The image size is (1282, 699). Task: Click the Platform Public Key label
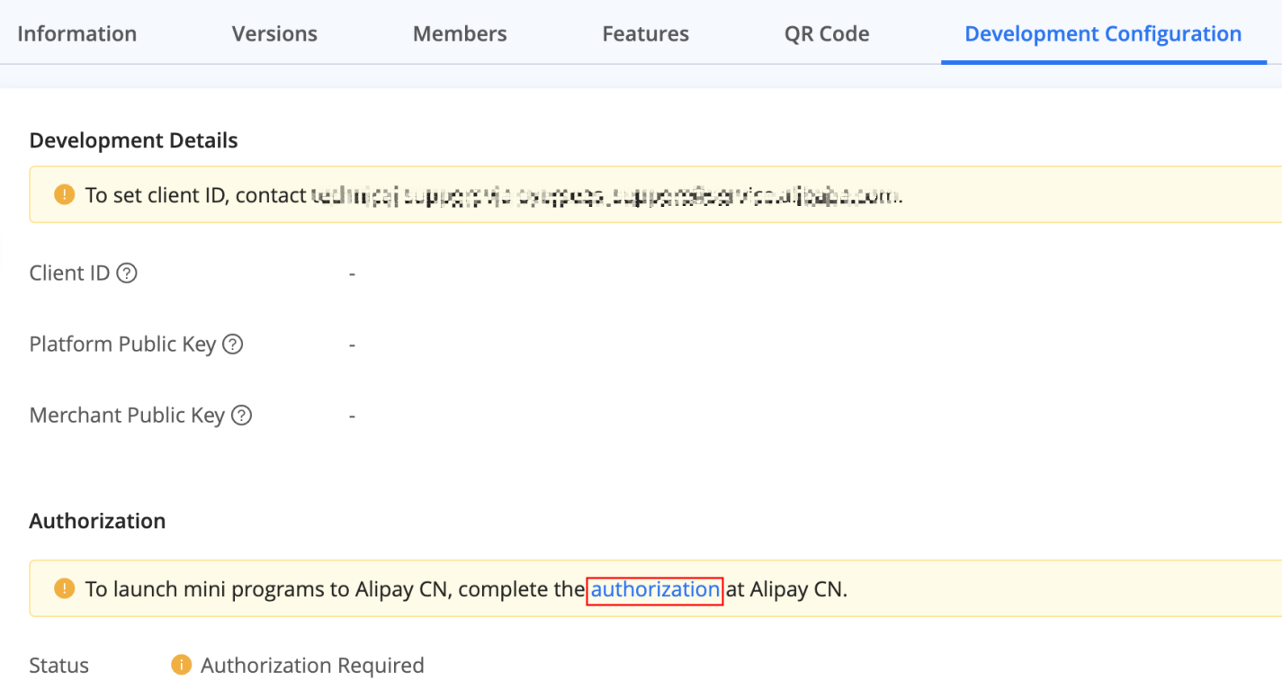click(122, 344)
